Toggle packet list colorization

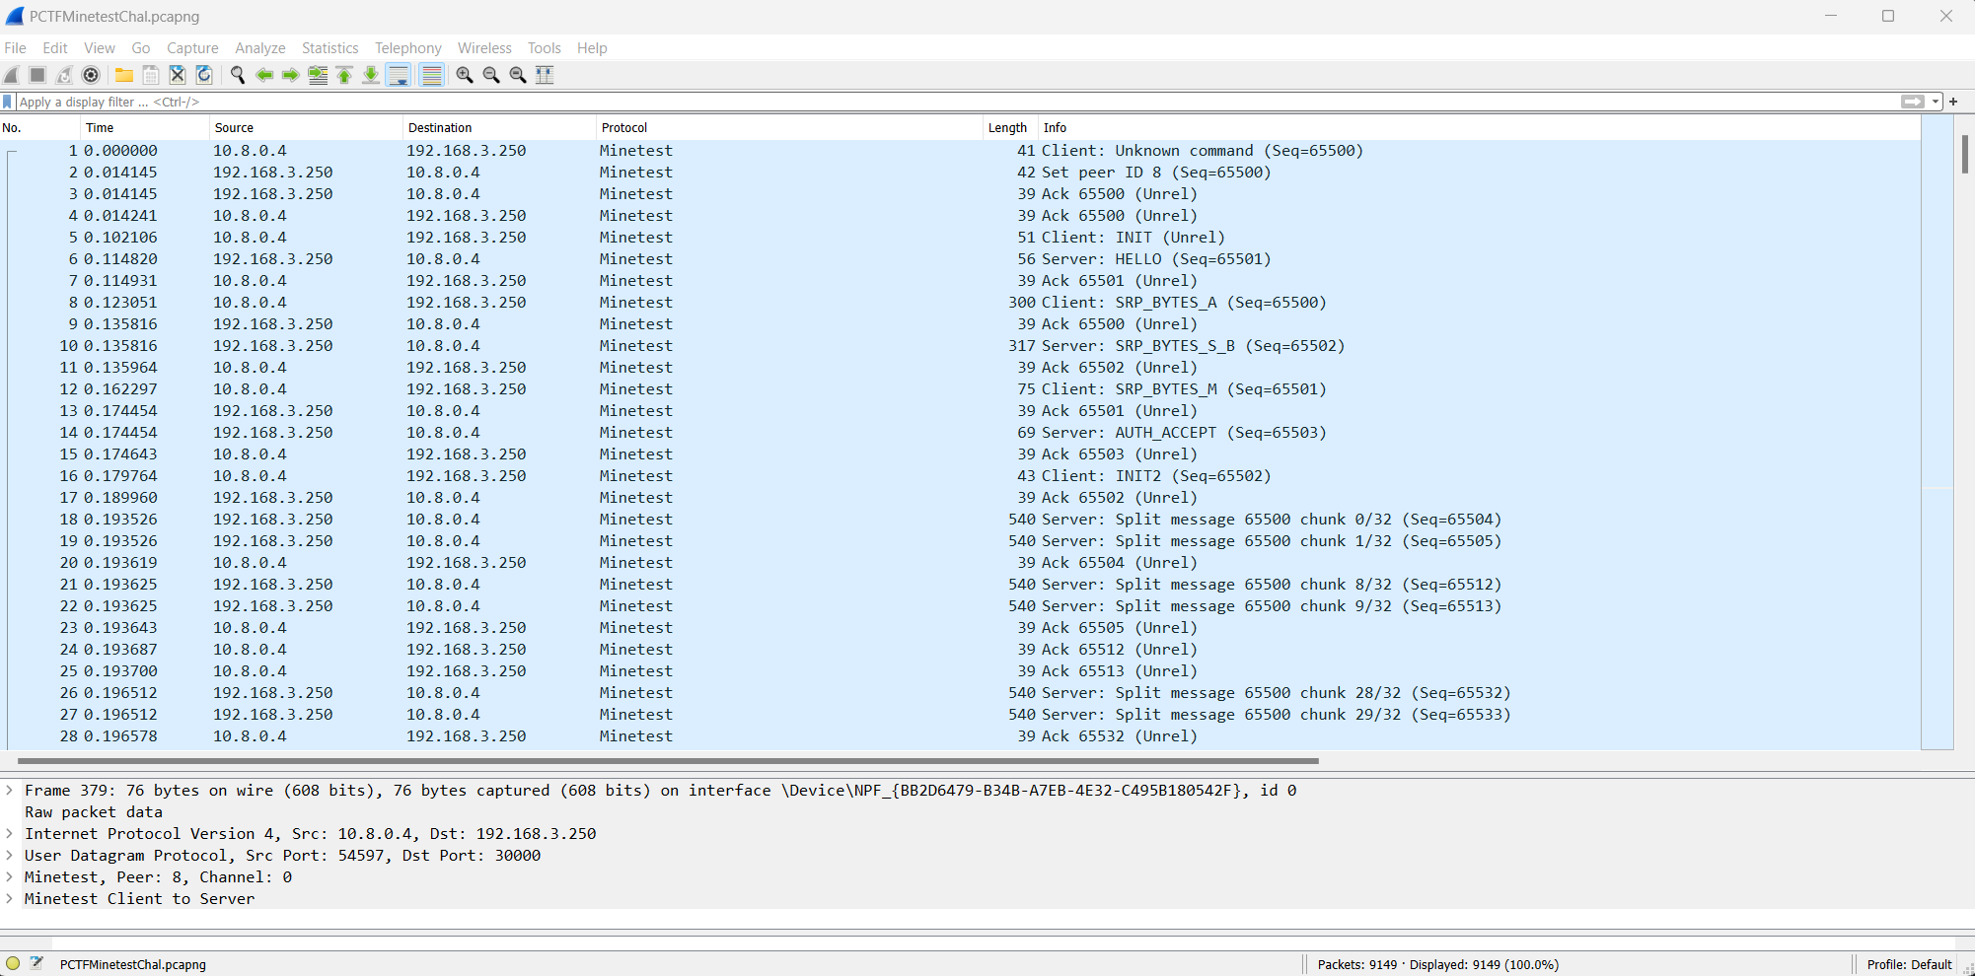(431, 75)
